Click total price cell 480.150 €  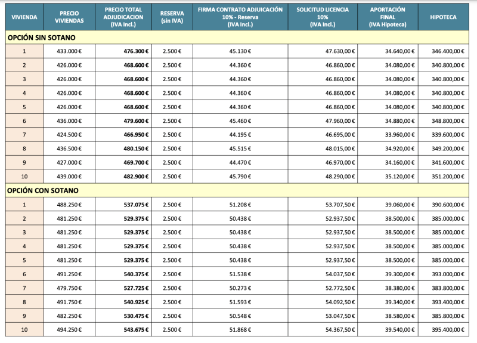pyautogui.click(x=123, y=149)
